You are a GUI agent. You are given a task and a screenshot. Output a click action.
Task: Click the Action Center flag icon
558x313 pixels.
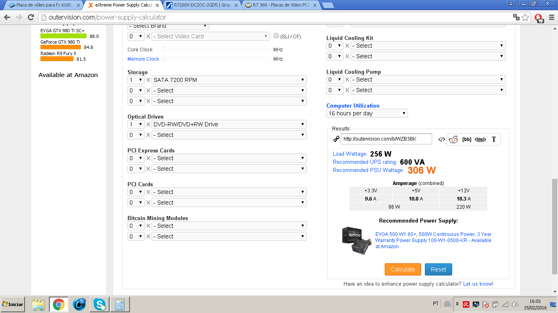pos(486,304)
